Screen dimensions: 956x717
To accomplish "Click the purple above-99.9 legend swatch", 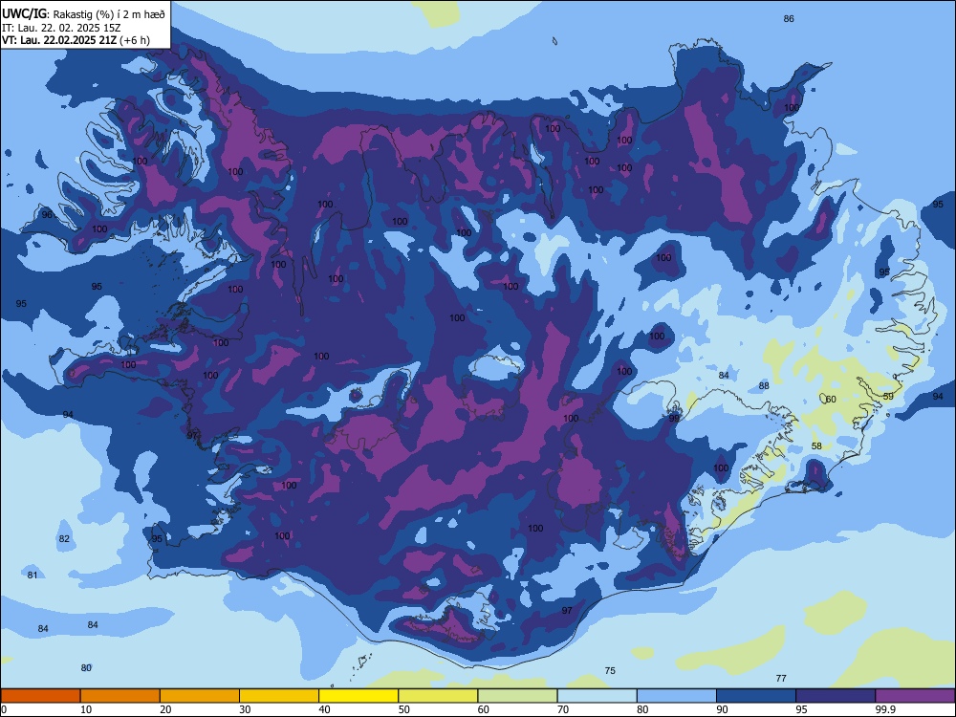I will (x=915, y=696).
